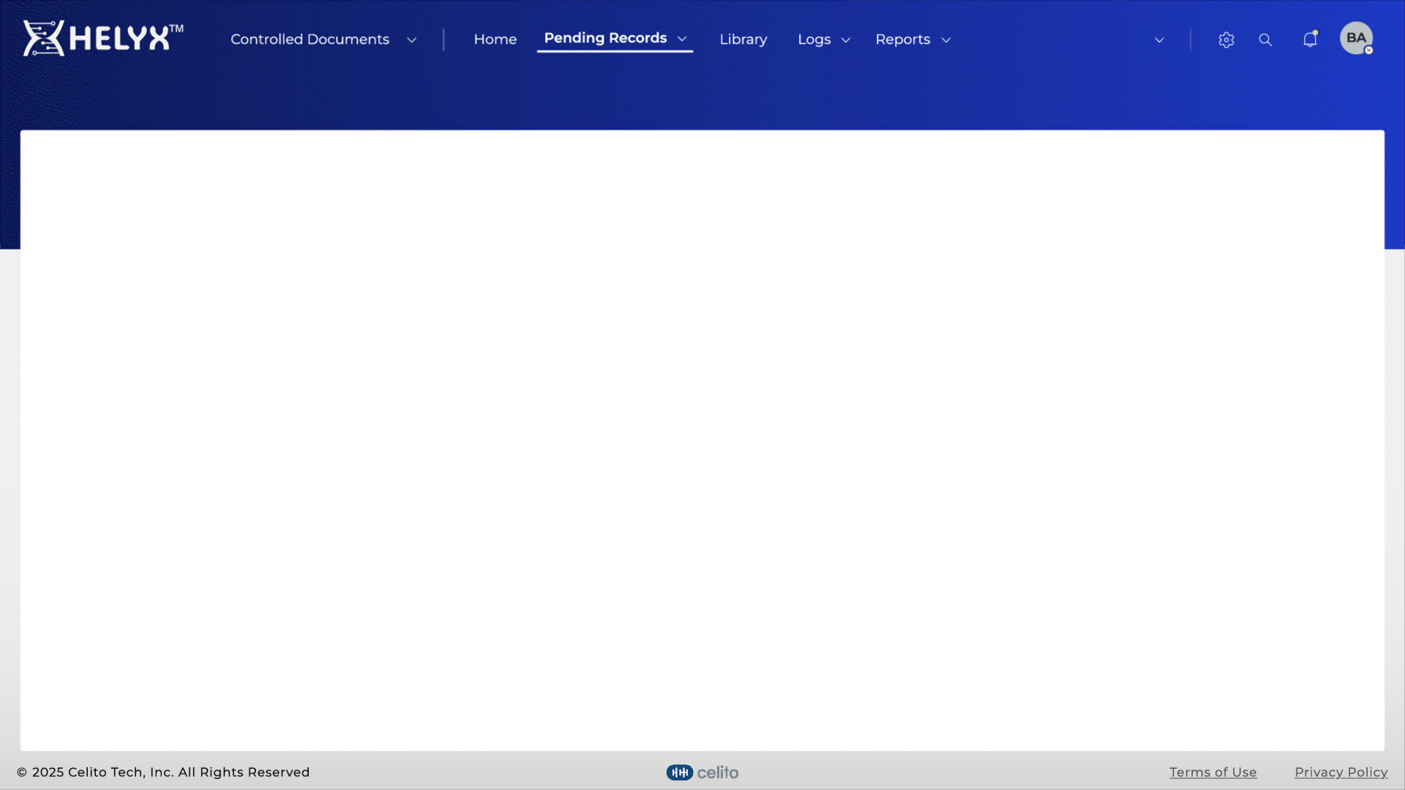Image resolution: width=1405 pixels, height=790 pixels.
Task: Click the Controlled Documents module label
Action: click(x=310, y=39)
